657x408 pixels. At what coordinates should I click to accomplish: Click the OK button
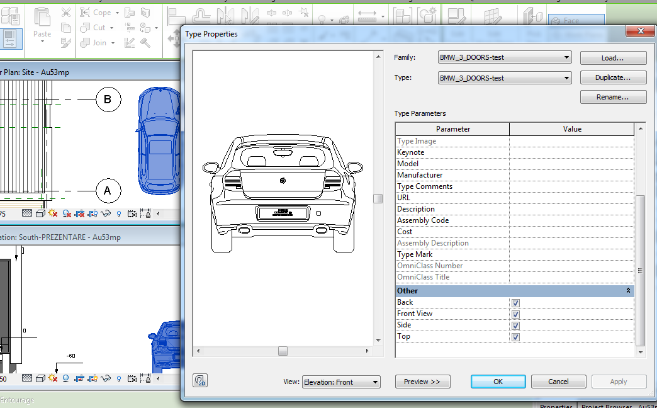pyautogui.click(x=498, y=382)
